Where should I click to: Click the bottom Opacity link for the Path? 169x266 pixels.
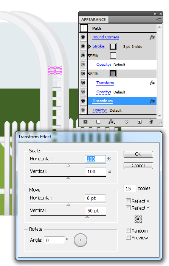click(x=100, y=110)
